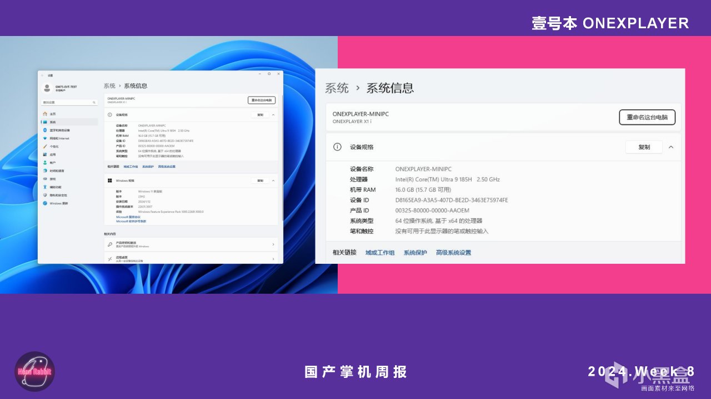Click device ID "D8165EA9-A3A5-407D-BE2D-3463E75974FE" in enlarged view
The width and height of the screenshot is (711, 399).
(x=452, y=200)
